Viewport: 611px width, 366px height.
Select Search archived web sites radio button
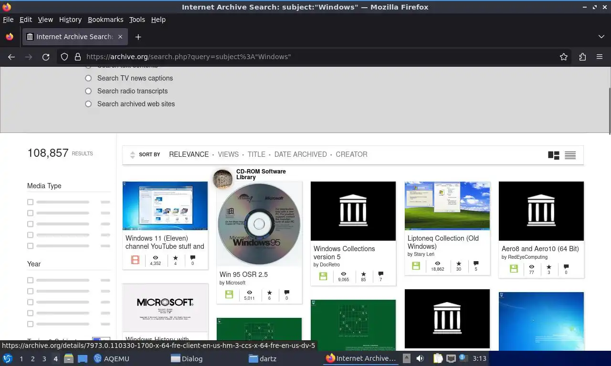(x=88, y=104)
